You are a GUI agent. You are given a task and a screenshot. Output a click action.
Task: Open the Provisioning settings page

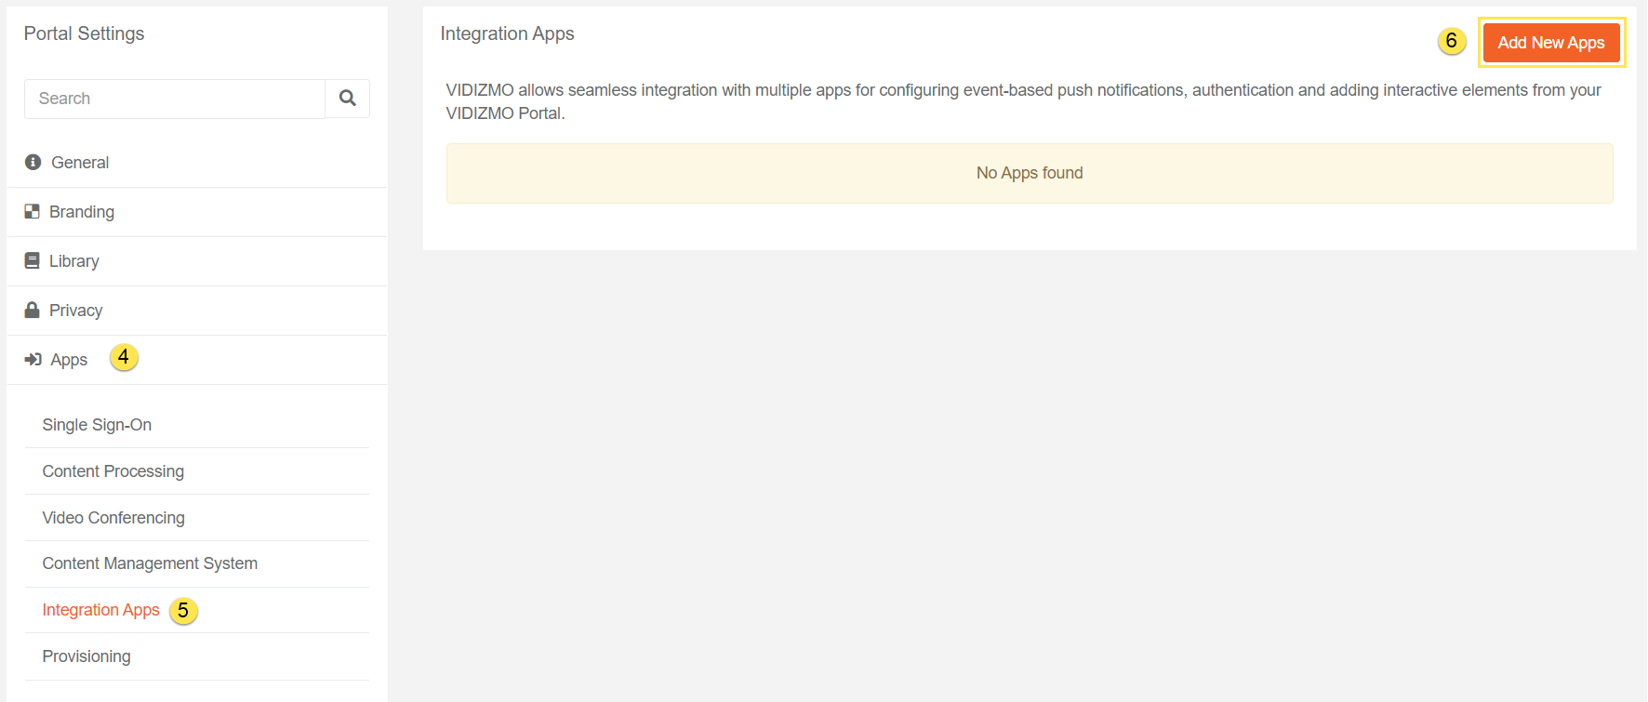[x=86, y=656]
